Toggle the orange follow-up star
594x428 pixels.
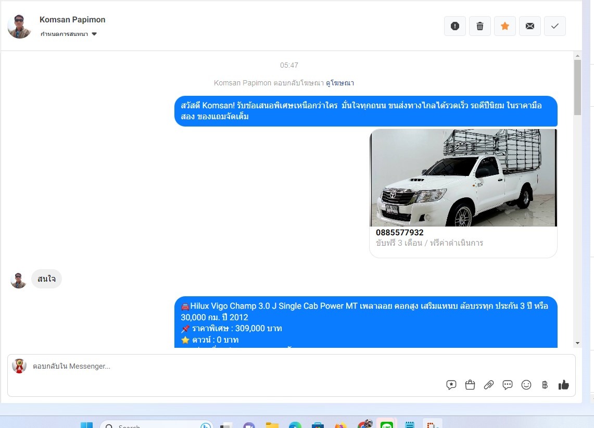click(504, 26)
